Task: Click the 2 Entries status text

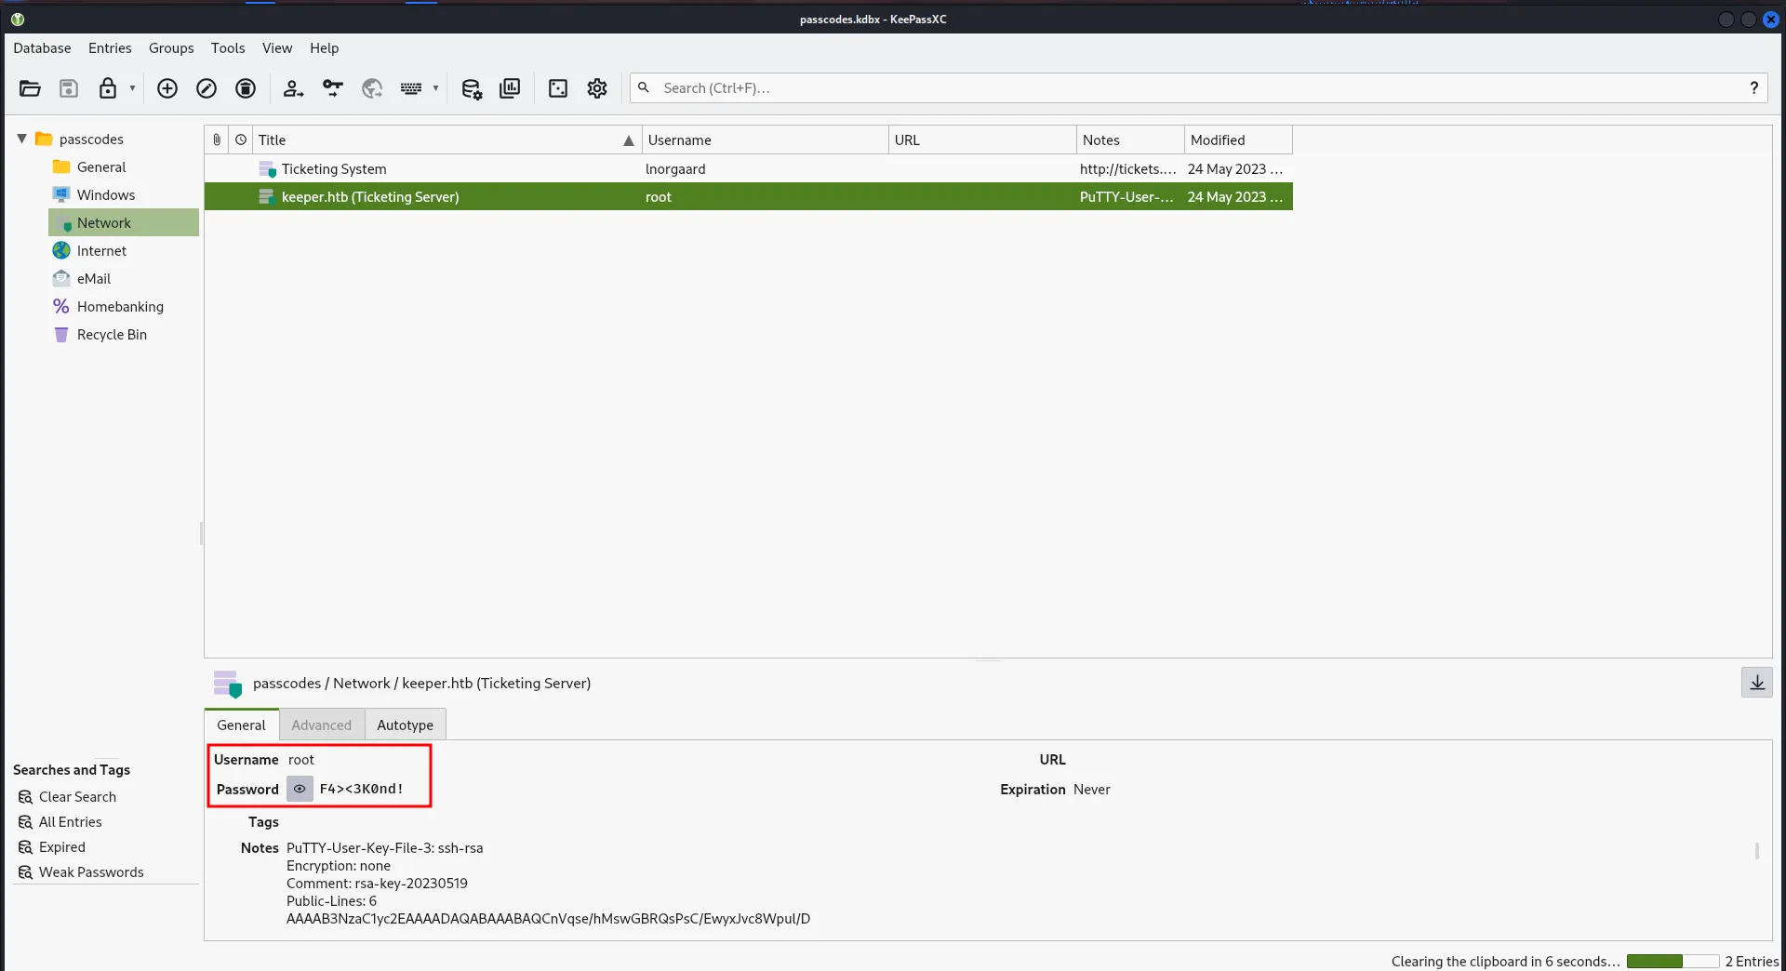Action: click(1752, 961)
